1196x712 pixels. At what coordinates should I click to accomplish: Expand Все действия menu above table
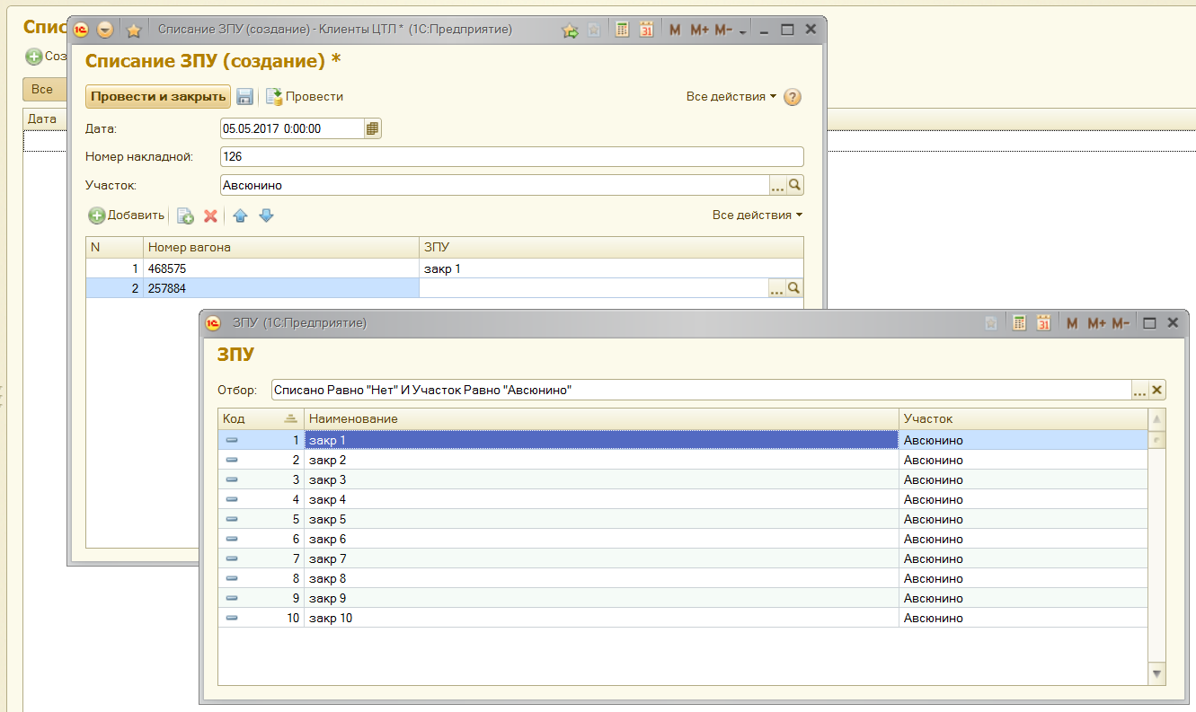757,215
